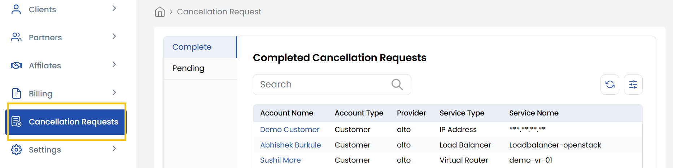The height and width of the screenshot is (168, 673).
Task: Focus the Search input field
Action: click(332, 85)
